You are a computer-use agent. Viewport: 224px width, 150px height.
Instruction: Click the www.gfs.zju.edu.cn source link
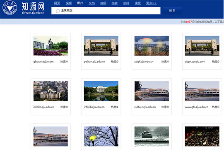[196, 107]
